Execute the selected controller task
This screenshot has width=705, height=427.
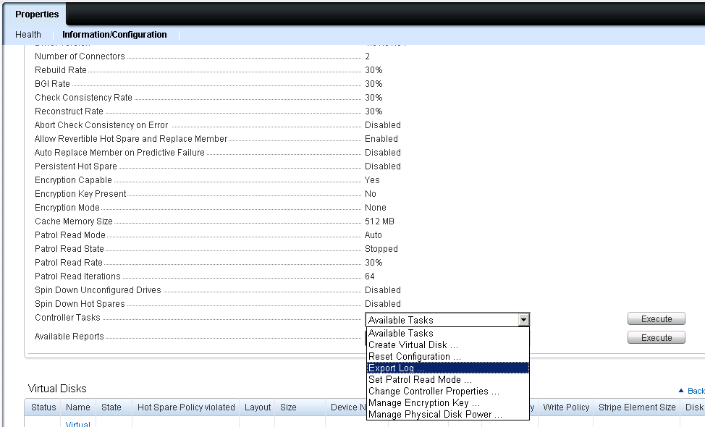[655, 318]
